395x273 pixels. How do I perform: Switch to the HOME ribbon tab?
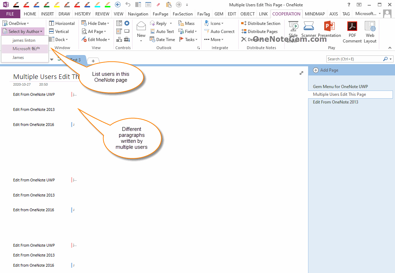(x=30, y=14)
